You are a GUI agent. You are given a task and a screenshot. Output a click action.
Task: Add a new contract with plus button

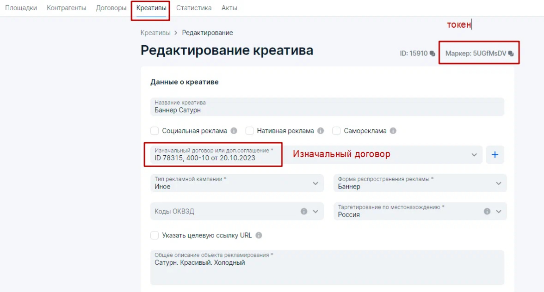point(495,155)
